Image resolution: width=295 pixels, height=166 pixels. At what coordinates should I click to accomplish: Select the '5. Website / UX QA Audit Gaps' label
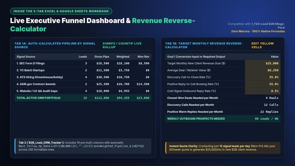[x=37, y=91]
